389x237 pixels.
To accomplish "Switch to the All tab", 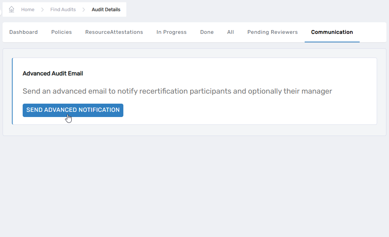I will 230,32.
